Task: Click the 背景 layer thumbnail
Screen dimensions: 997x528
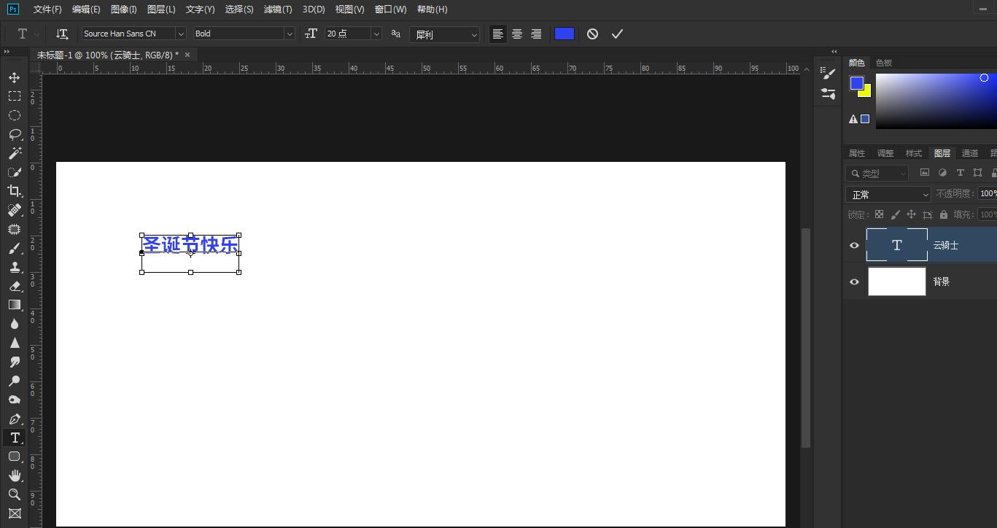Action: pos(896,282)
